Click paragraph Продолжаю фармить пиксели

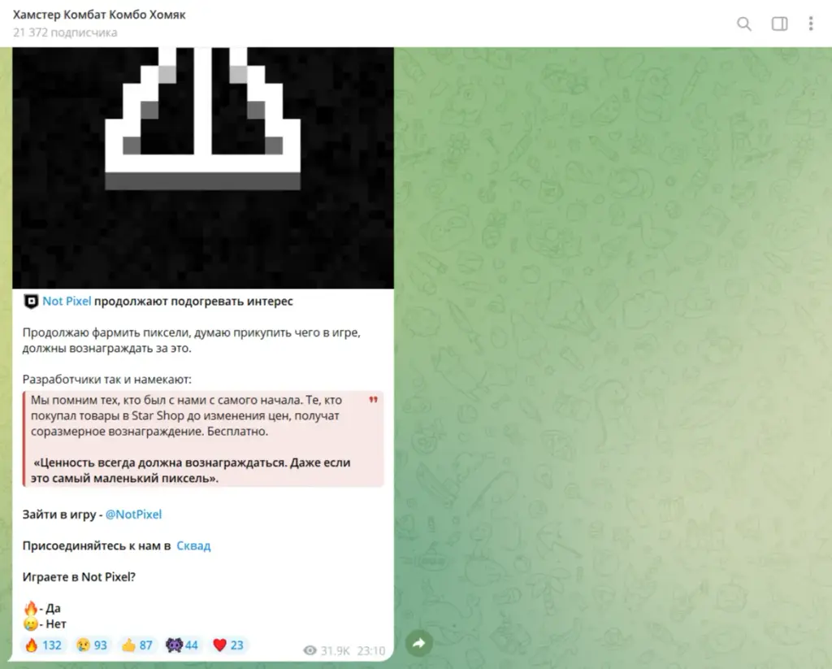[192, 341]
